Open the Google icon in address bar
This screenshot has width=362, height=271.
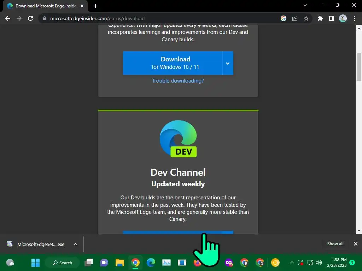point(284,18)
